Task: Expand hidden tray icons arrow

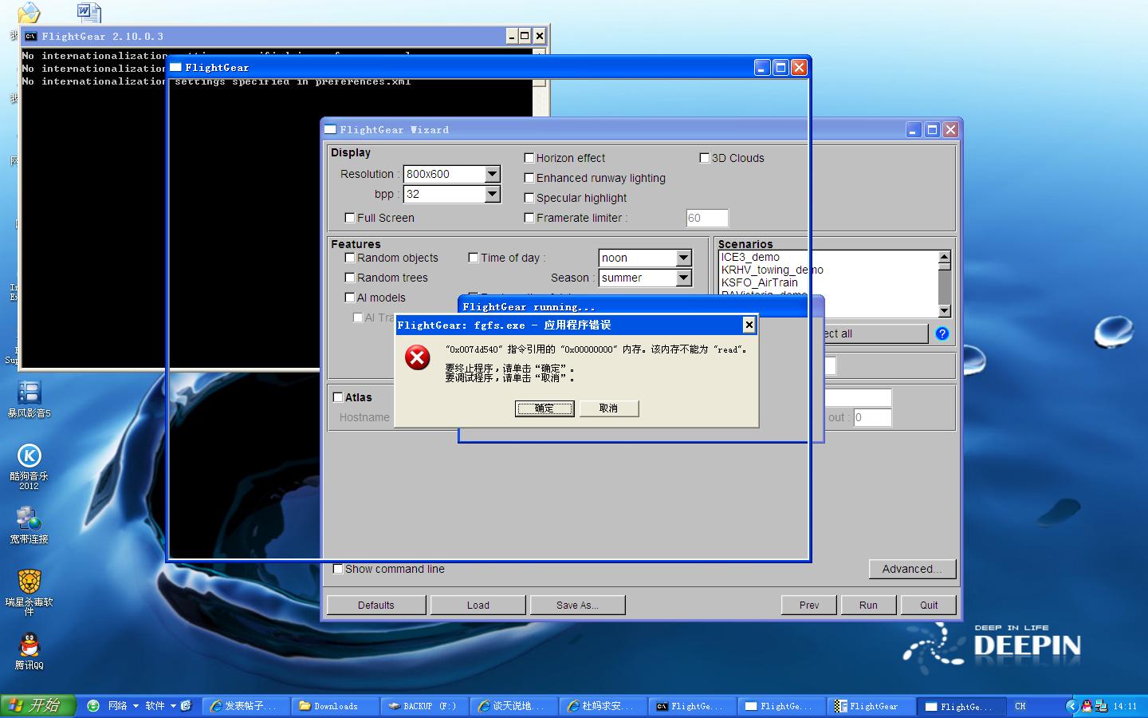Action: 1071,706
